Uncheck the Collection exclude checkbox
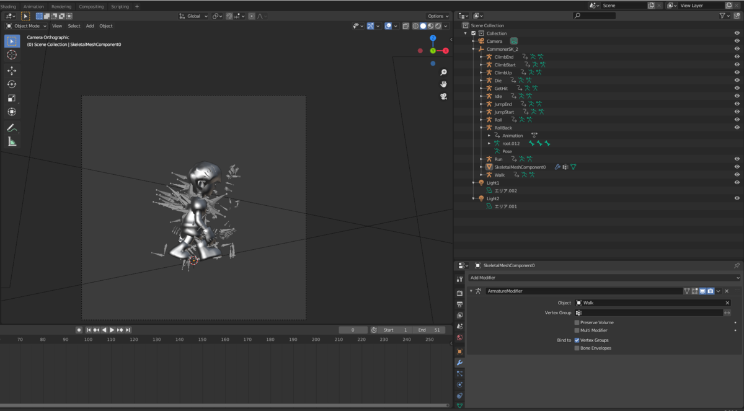Screen dimensions: 744x411 (474, 33)
